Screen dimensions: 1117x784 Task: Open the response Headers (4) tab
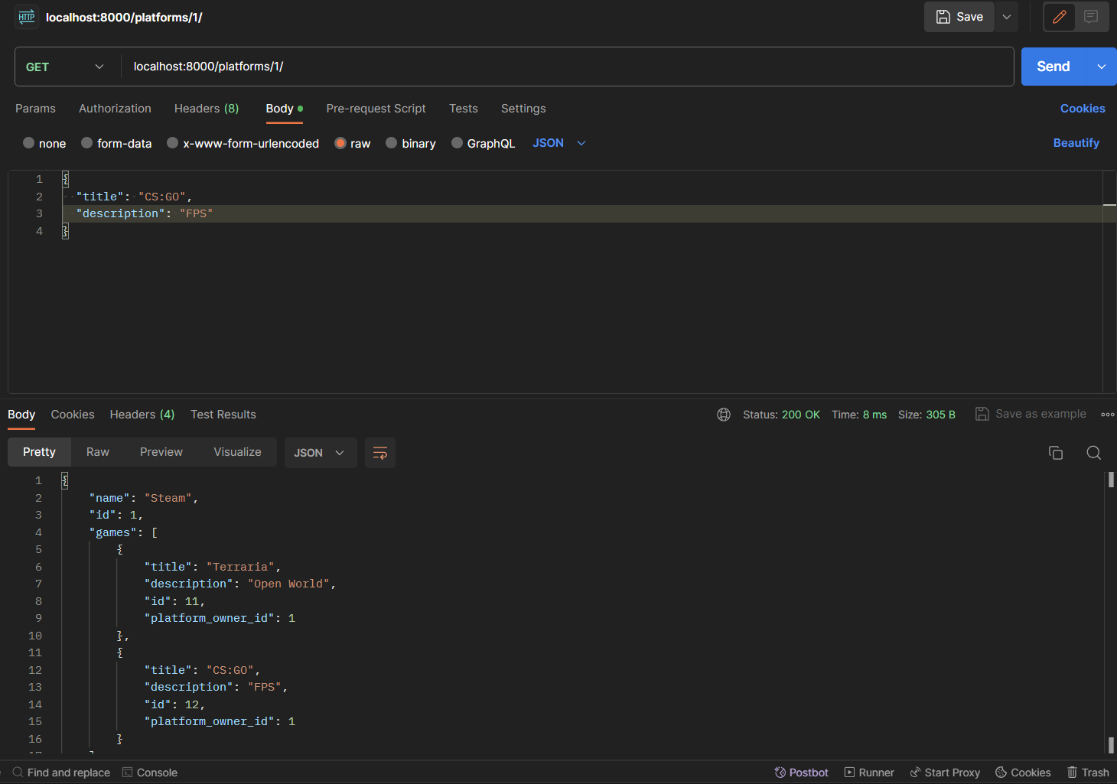pyautogui.click(x=142, y=414)
